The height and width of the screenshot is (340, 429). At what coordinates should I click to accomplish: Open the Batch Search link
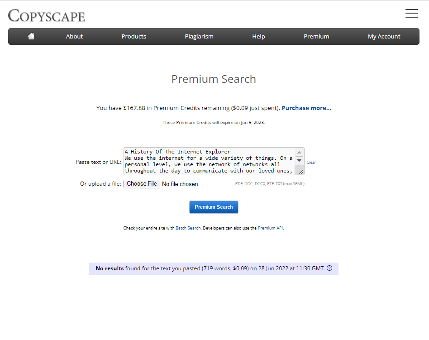click(x=188, y=228)
